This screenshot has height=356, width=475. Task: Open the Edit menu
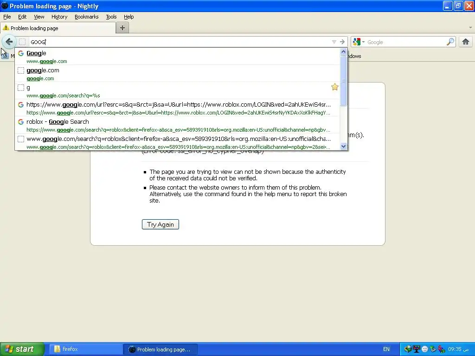point(22,17)
